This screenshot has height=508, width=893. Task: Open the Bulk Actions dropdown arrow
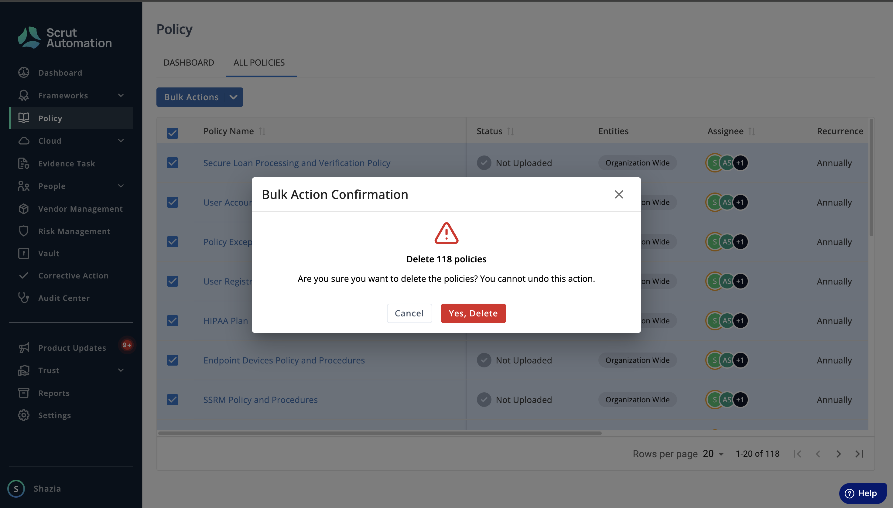click(234, 97)
